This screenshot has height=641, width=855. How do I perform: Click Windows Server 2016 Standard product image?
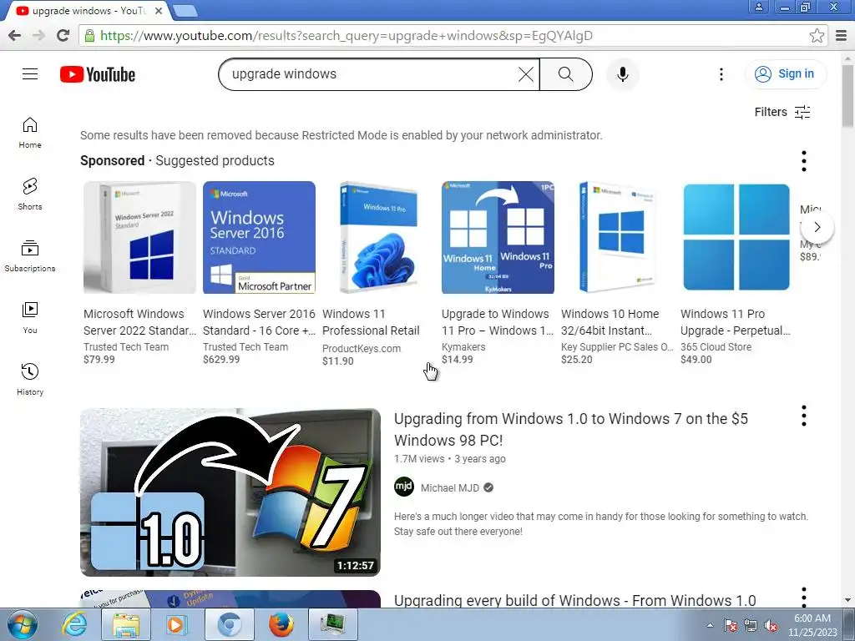tap(259, 237)
